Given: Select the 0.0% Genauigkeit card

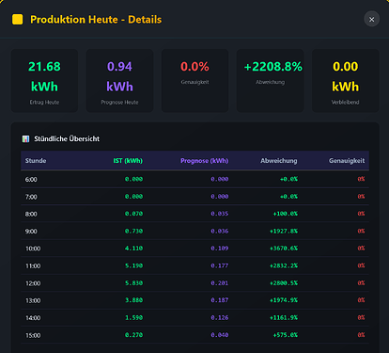Looking at the screenshot, I should [x=194, y=80].
